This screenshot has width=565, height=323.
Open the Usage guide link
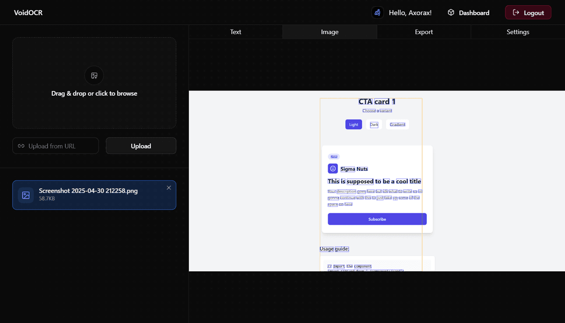(334, 249)
